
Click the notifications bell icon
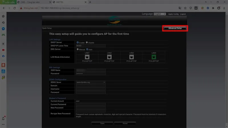tap(3, 118)
